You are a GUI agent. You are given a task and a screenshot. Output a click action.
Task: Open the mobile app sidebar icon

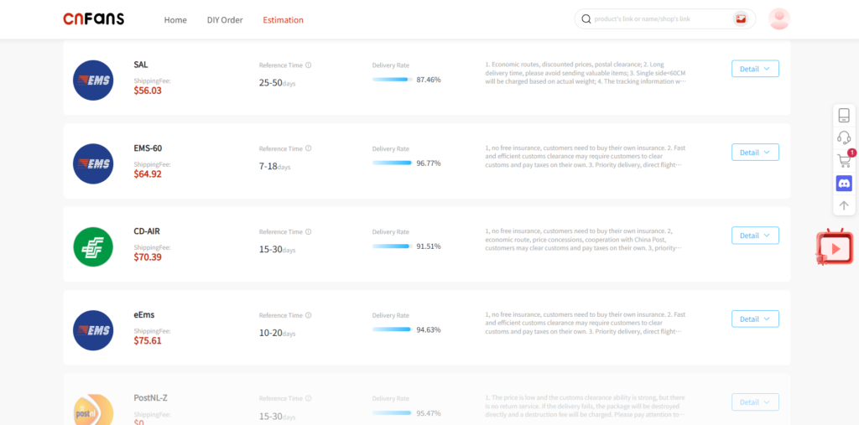(844, 116)
